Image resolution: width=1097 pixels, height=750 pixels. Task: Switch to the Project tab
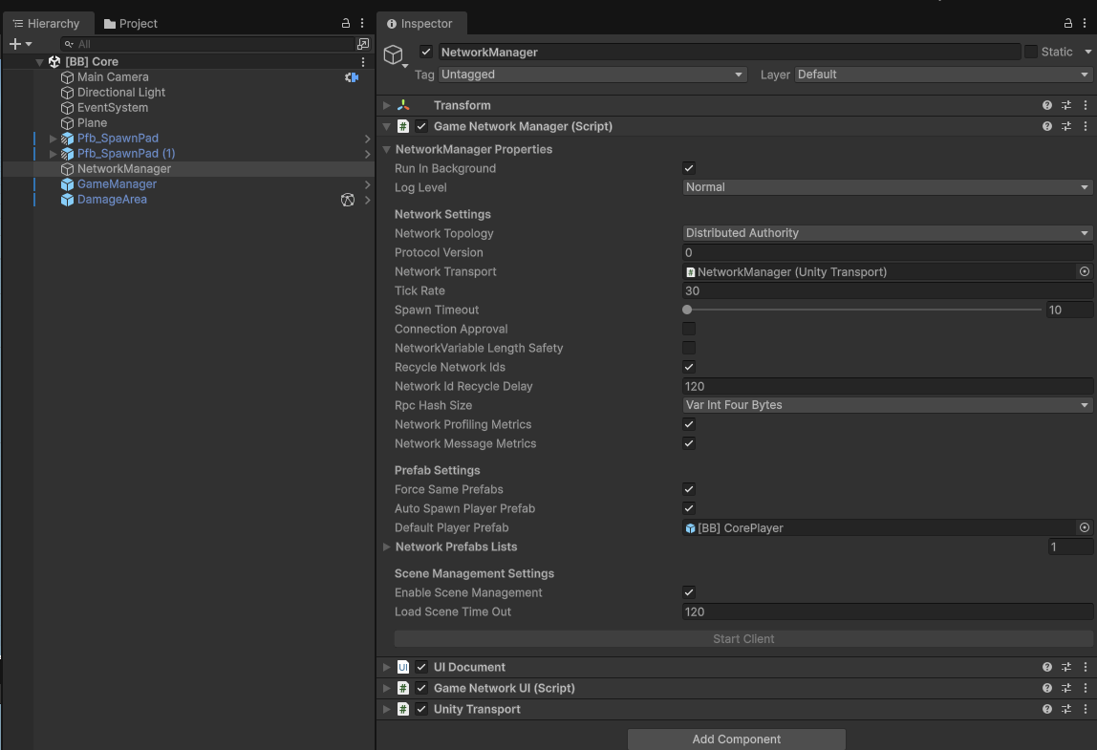click(x=131, y=23)
